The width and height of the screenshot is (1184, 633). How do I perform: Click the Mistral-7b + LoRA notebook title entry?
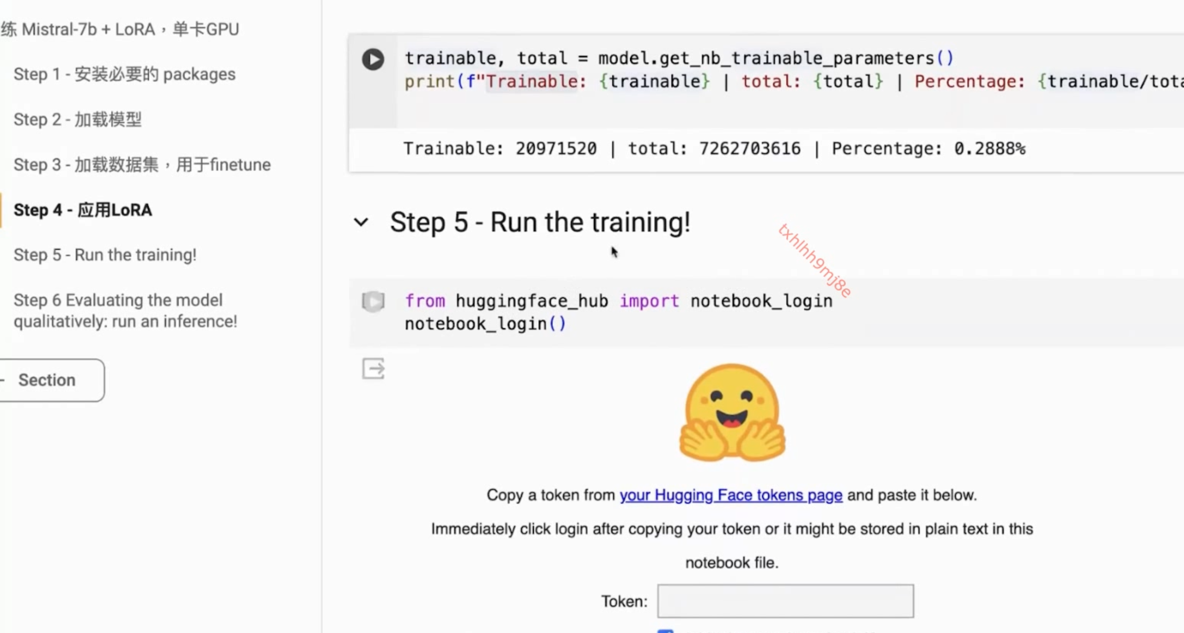(x=120, y=29)
